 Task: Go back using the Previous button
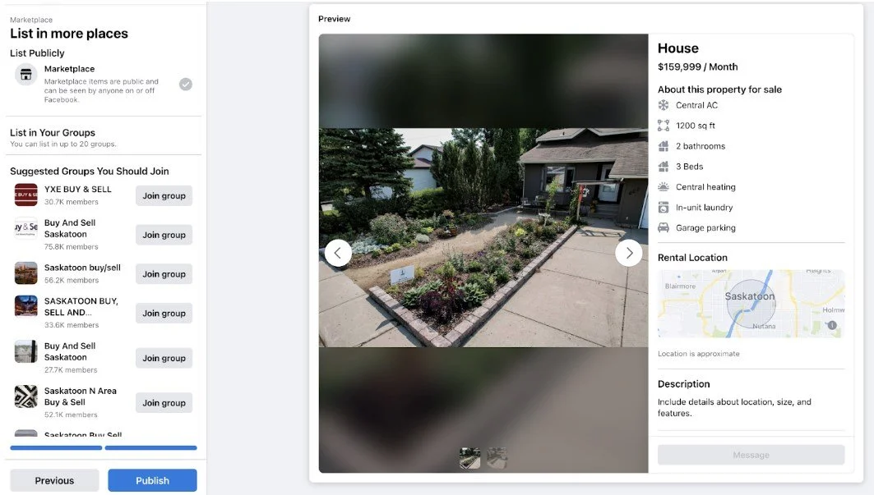coord(54,480)
